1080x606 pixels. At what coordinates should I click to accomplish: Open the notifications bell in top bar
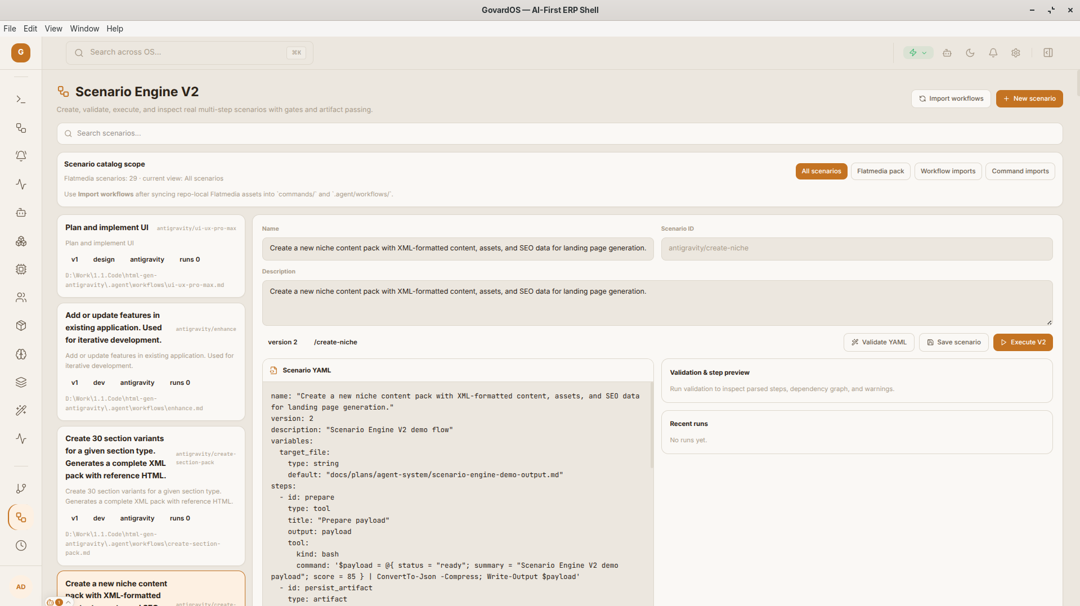pyautogui.click(x=993, y=53)
